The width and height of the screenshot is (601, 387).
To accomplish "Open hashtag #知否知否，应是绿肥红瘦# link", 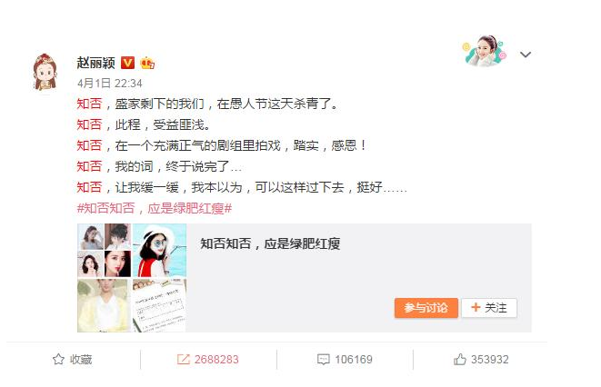I will pos(155,209).
